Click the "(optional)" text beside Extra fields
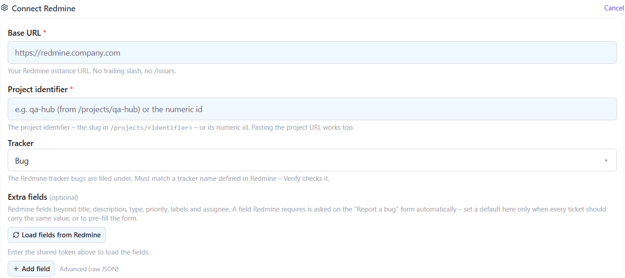Viewport: 625px width, 278px height. coord(64,198)
